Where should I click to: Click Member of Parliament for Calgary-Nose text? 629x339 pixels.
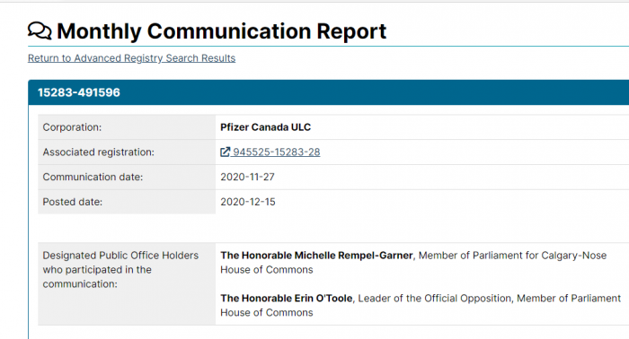click(513, 256)
